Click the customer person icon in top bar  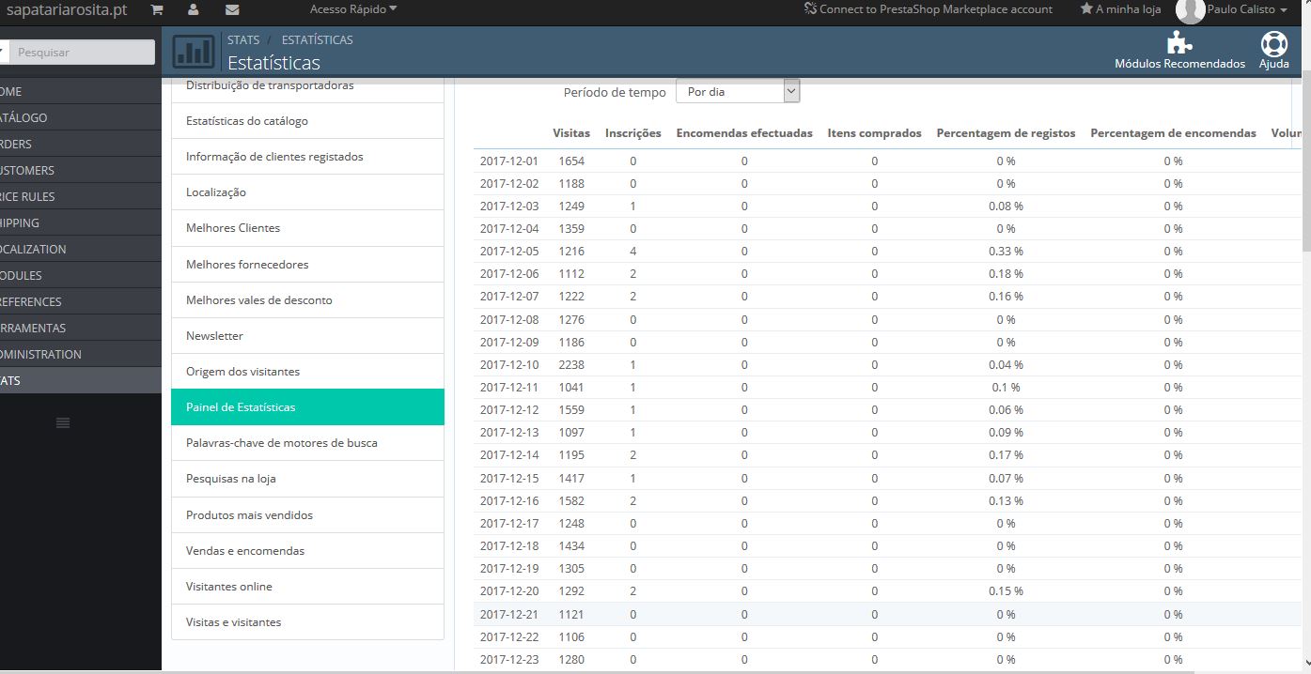(x=194, y=9)
